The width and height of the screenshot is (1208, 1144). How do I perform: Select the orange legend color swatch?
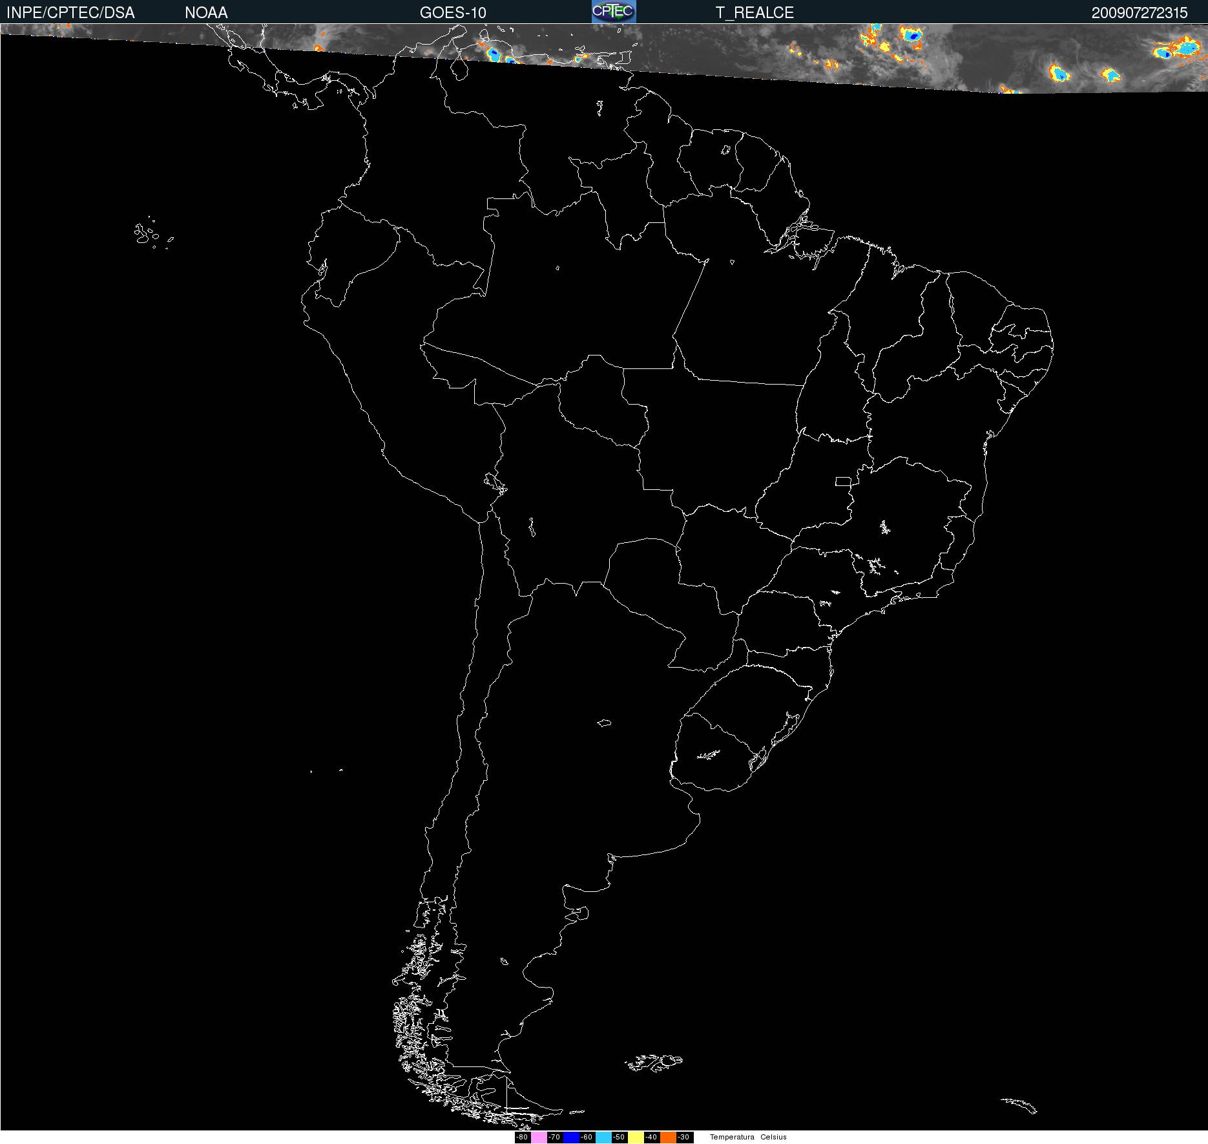[668, 1138]
